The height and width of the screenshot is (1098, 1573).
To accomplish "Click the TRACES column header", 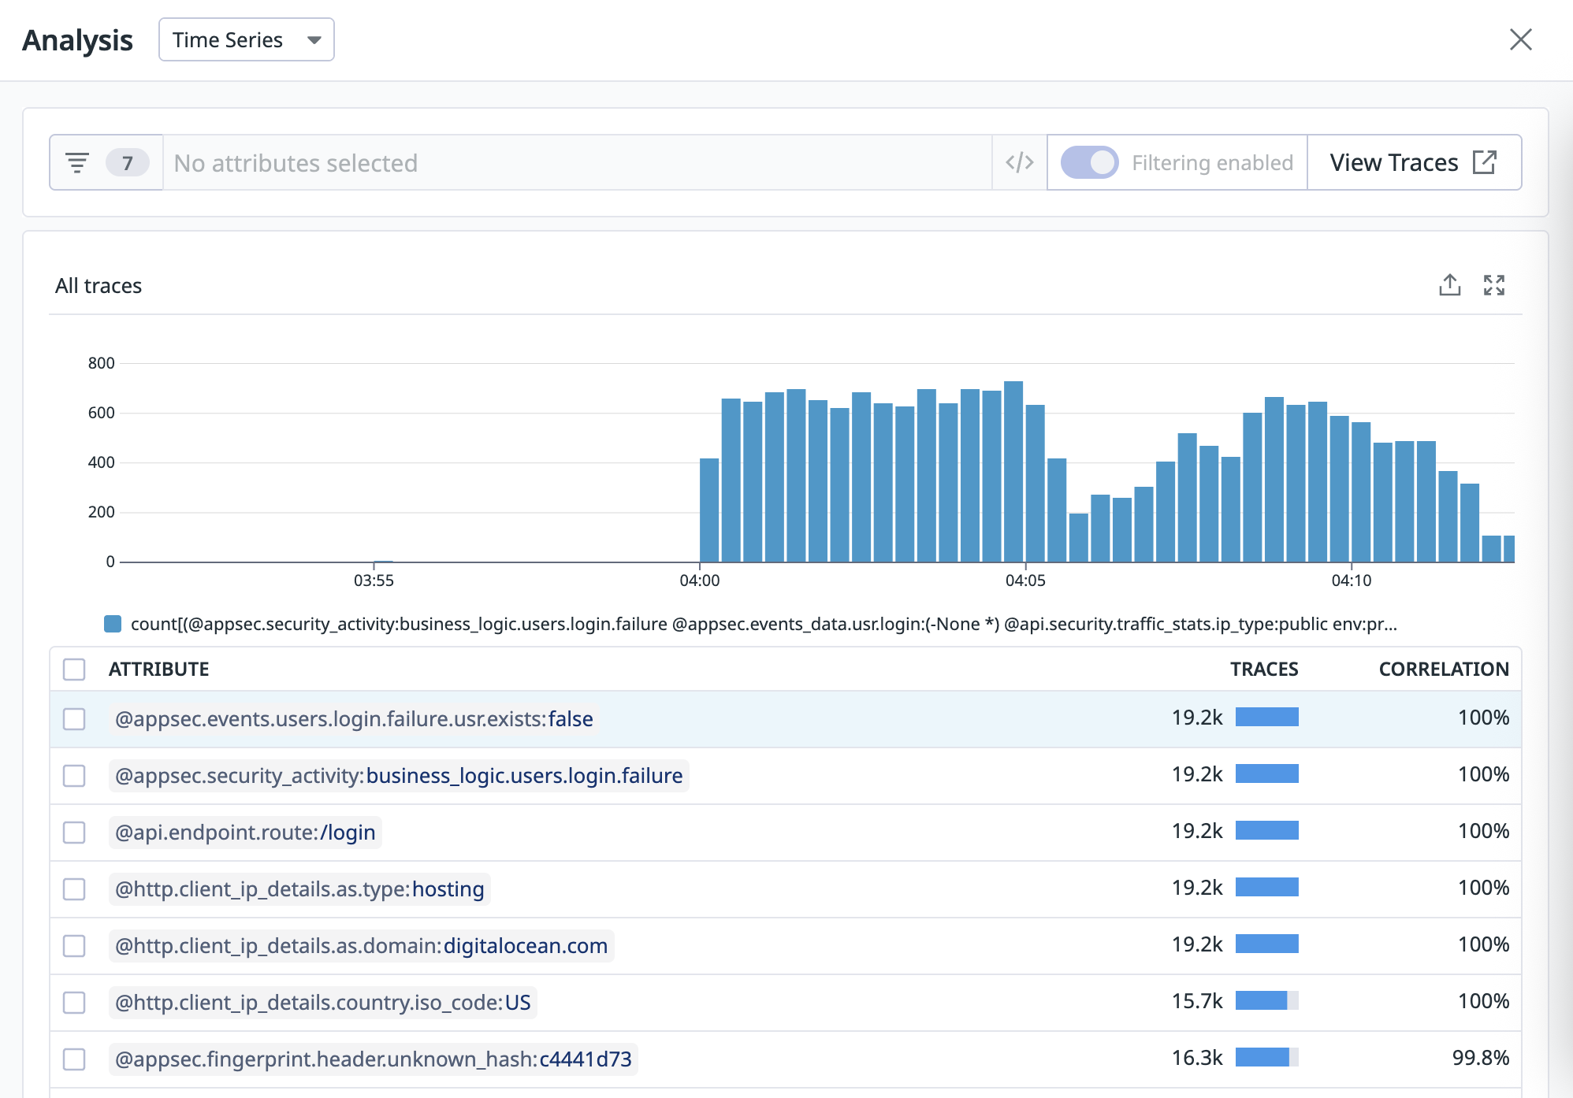I will 1263,670.
